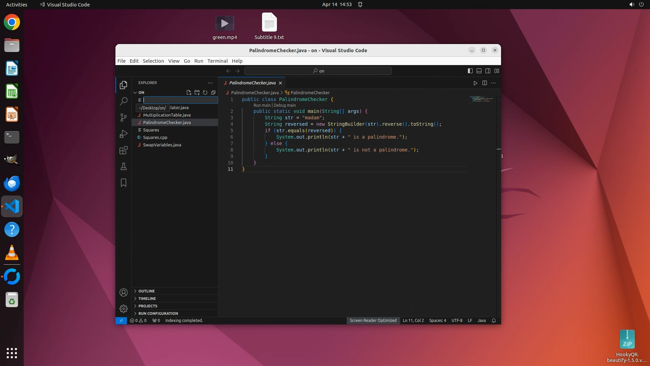The image size is (650, 366).
Task: Click Screen Reader Optimized status button
Action: 373,321
